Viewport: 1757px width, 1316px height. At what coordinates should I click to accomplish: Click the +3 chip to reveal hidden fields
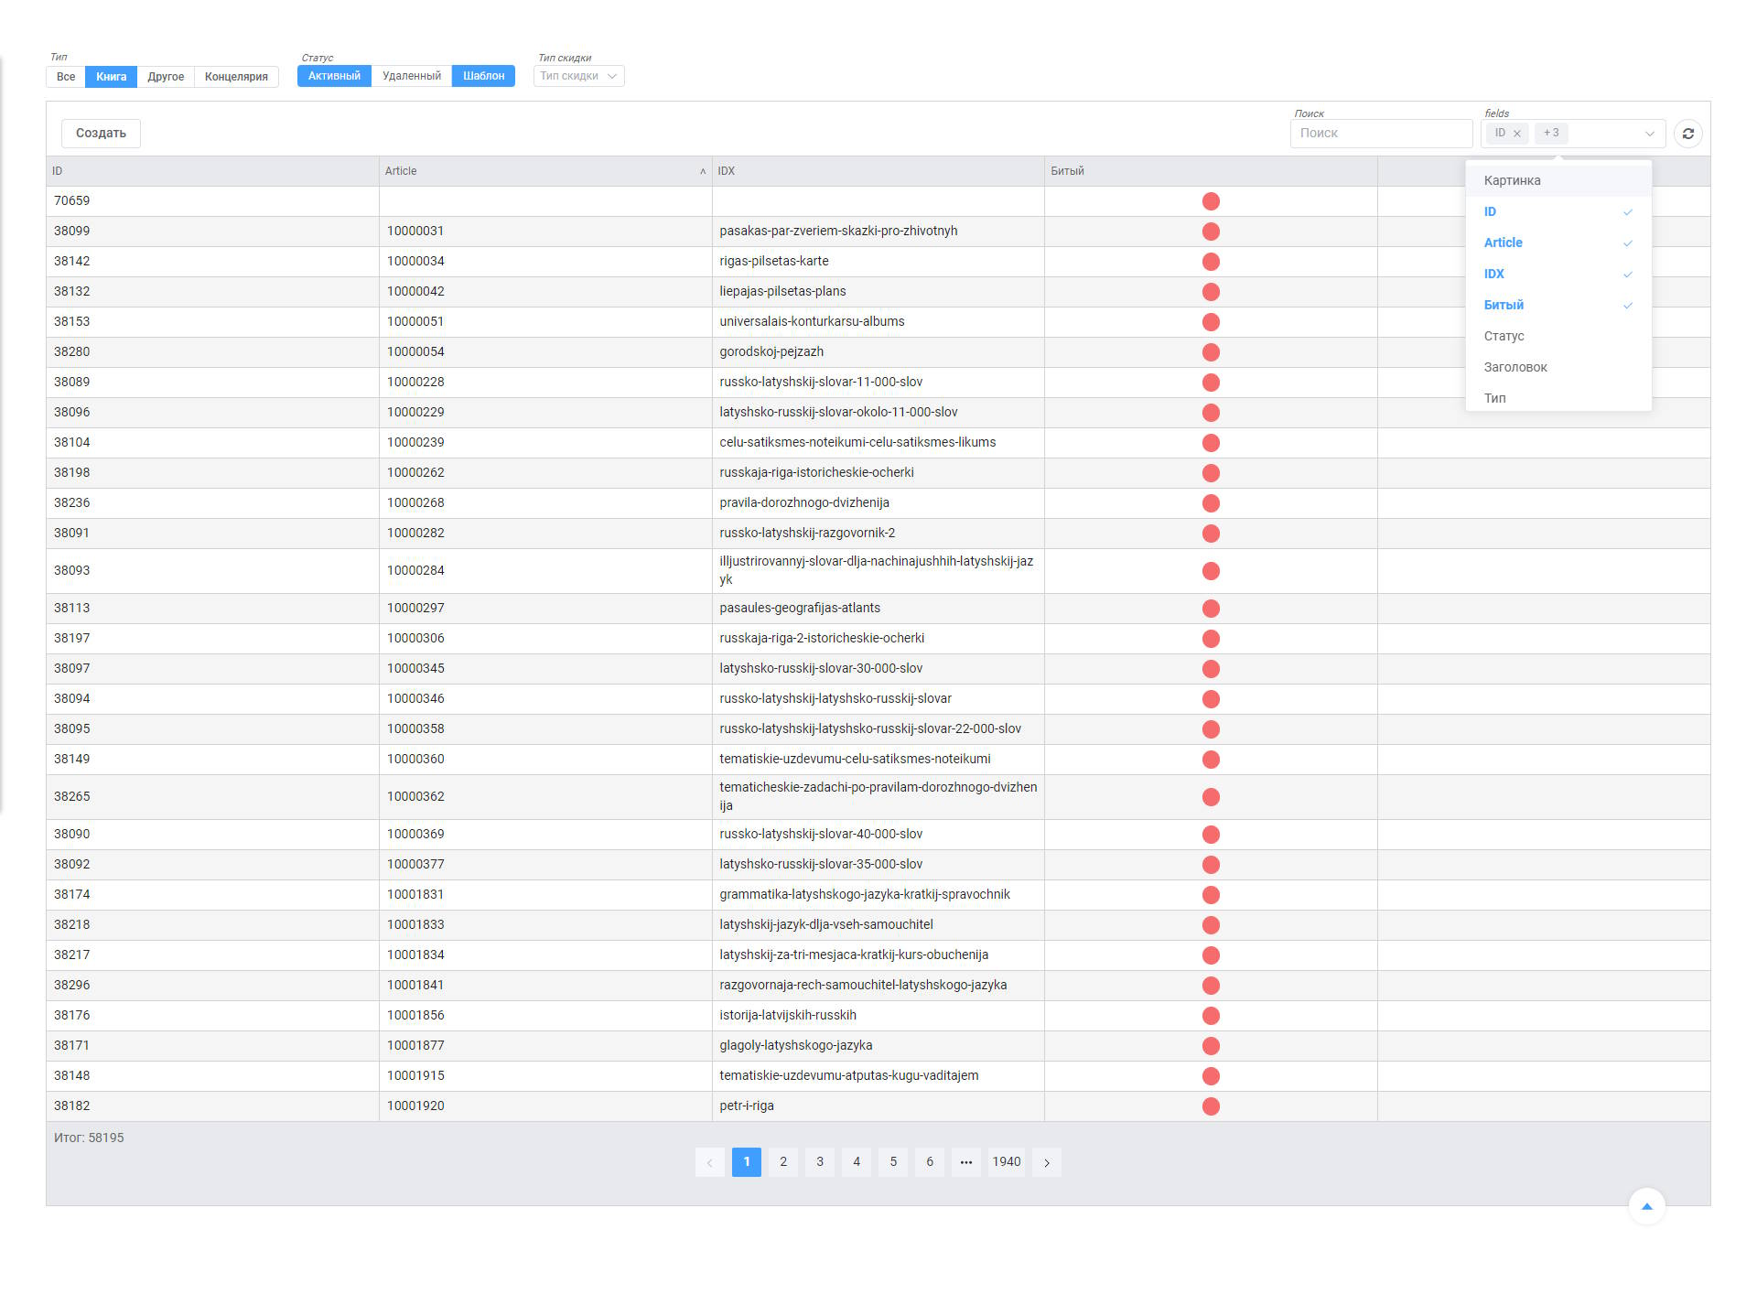[1551, 134]
